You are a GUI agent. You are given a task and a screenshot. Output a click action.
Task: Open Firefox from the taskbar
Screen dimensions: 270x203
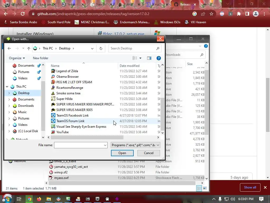tap(39, 199)
